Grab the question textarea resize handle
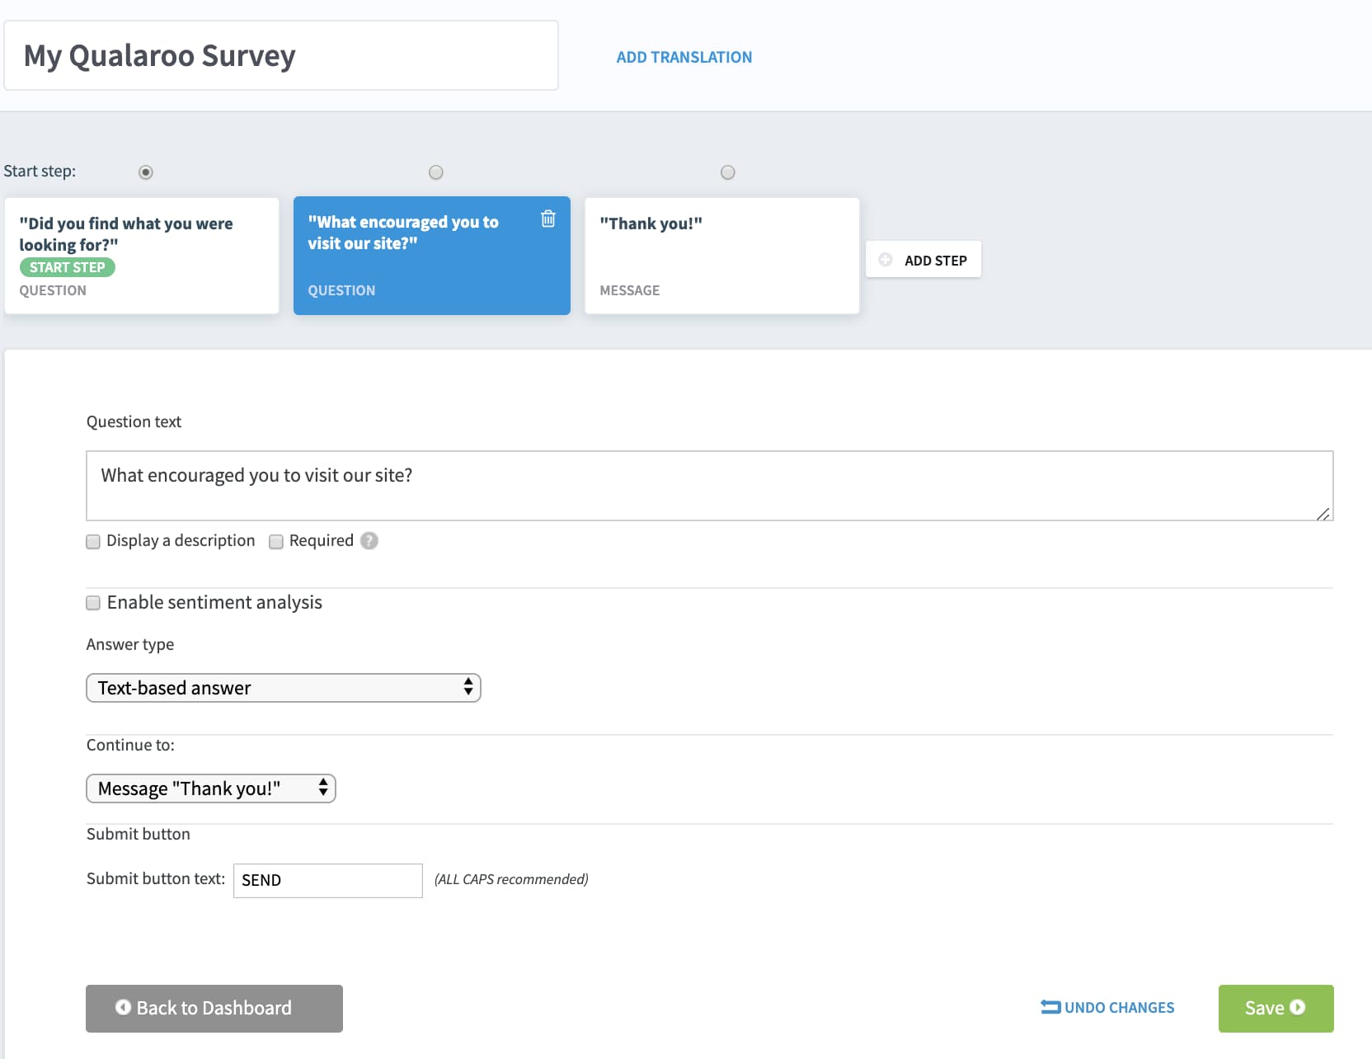This screenshot has height=1059, width=1372. (x=1323, y=513)
